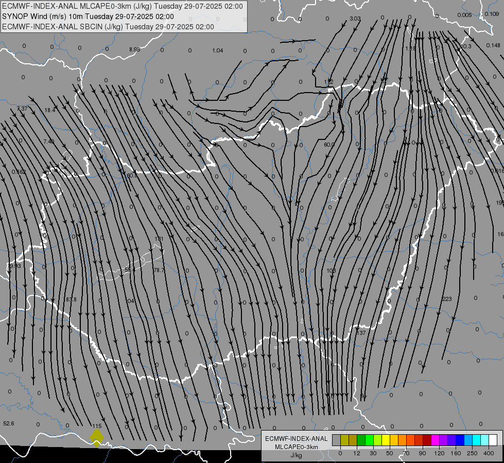Click the map value 60.8
Image resolution: width=504 pixels, height=463 pixels.
click(x=132, y=175)
